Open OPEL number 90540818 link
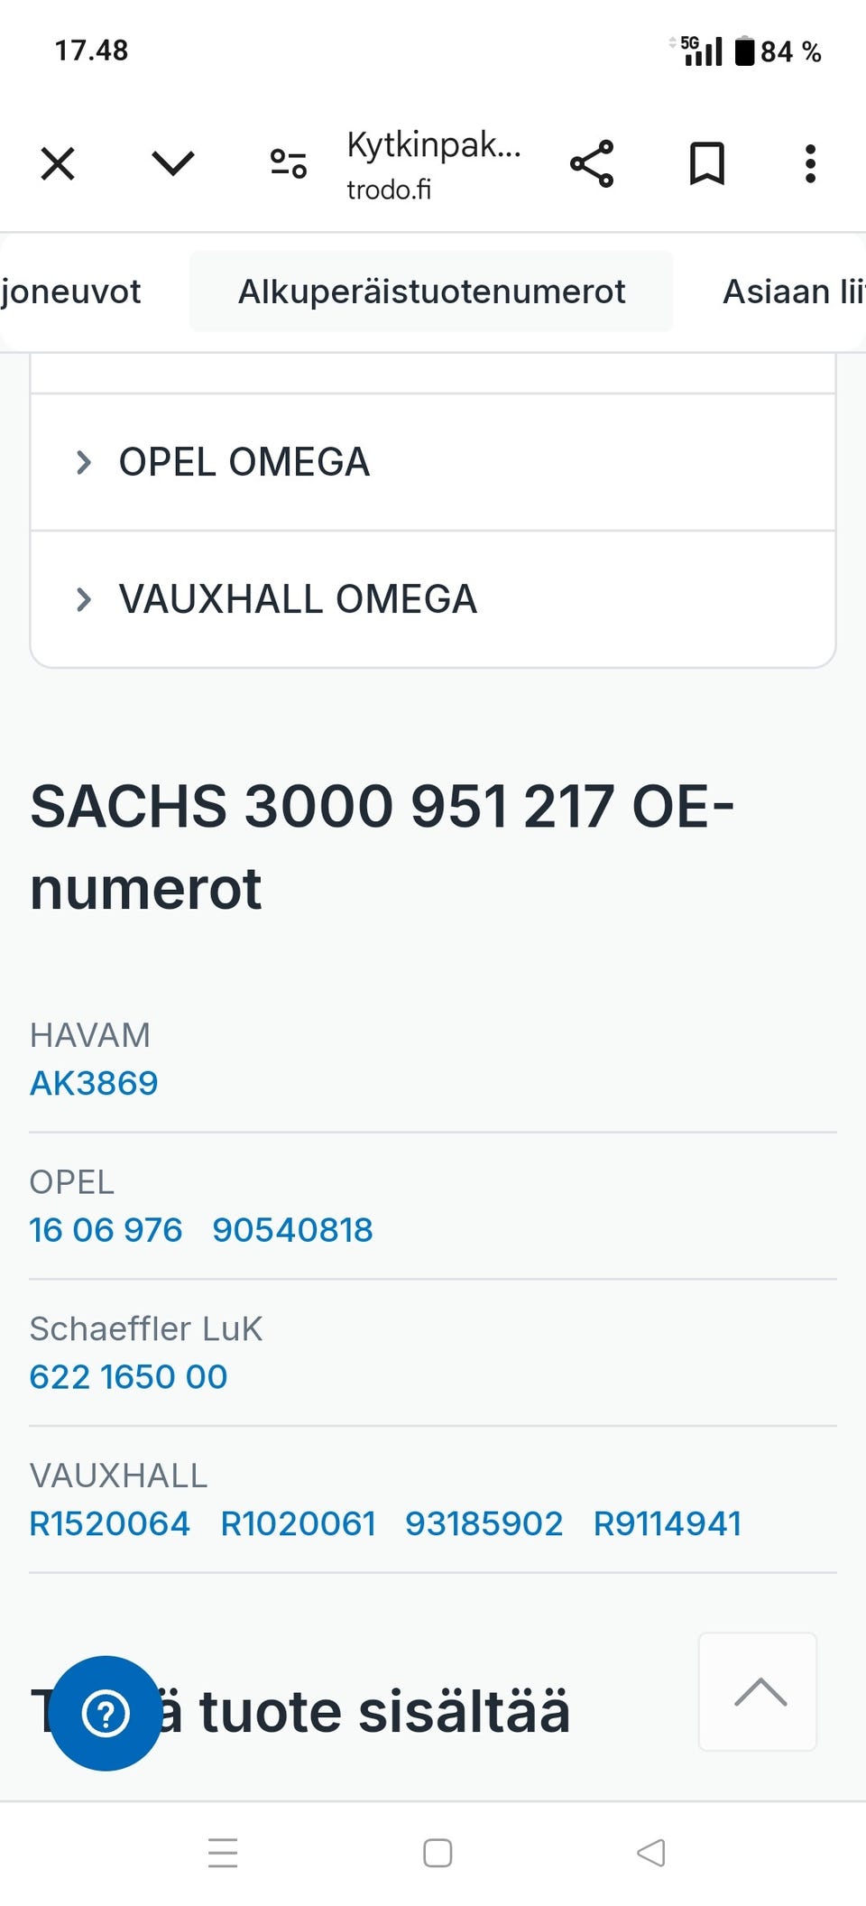Viewport: 866px width, 1906px height. 292,1230
